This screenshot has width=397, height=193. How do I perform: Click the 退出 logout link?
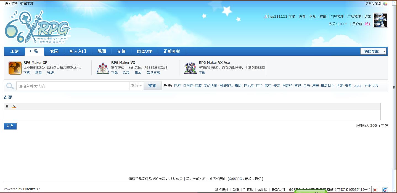pyautogui.click(x=368, y=17)
